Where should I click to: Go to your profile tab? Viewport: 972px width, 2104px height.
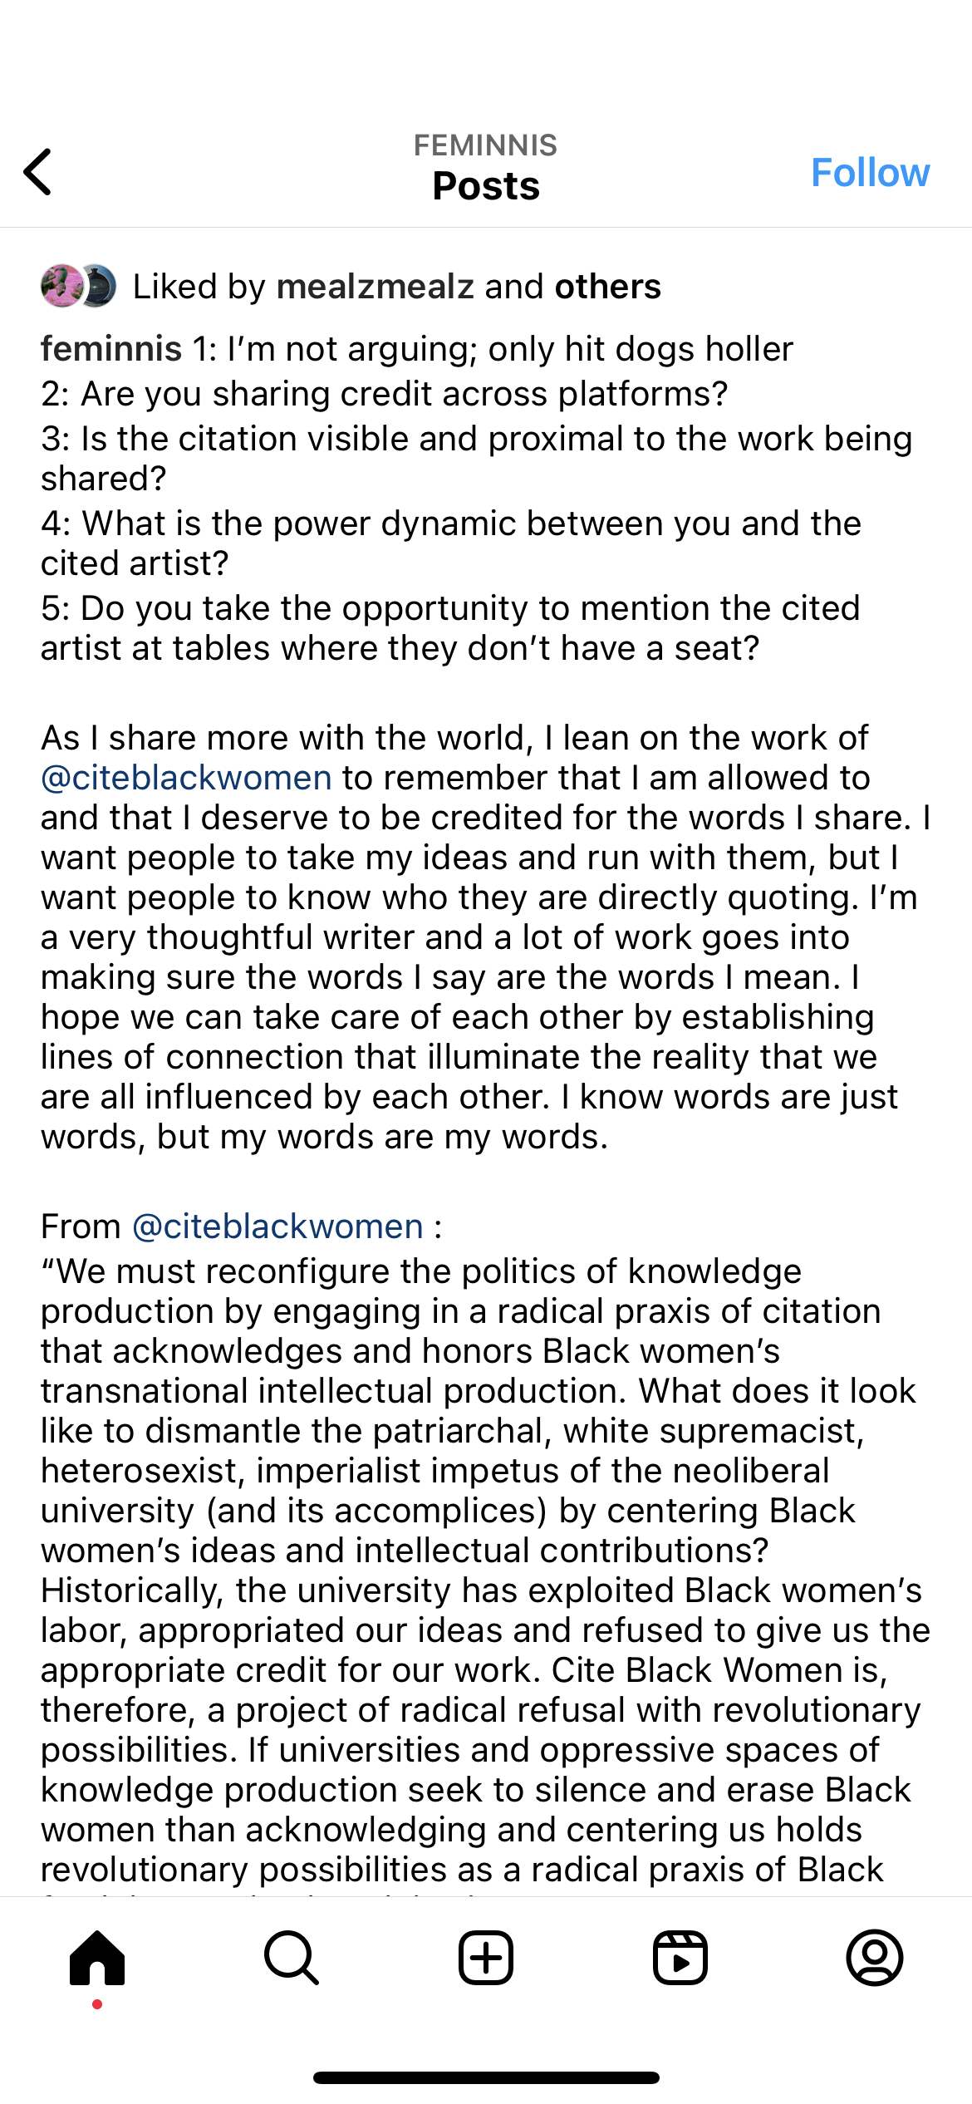coord(875,1957)
